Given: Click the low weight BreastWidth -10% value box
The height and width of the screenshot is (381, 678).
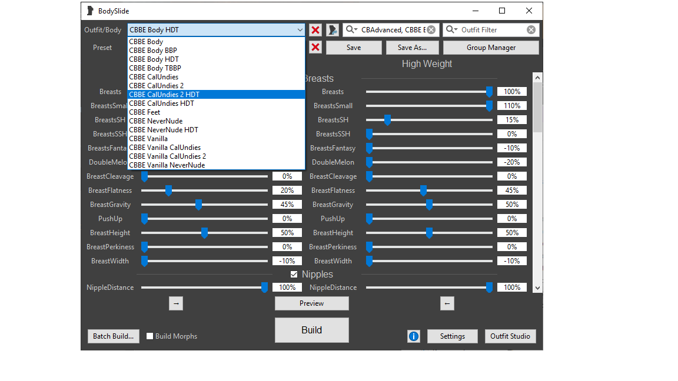Looking at the screenshot, I should pyautogui.click(x=287, y=261).
